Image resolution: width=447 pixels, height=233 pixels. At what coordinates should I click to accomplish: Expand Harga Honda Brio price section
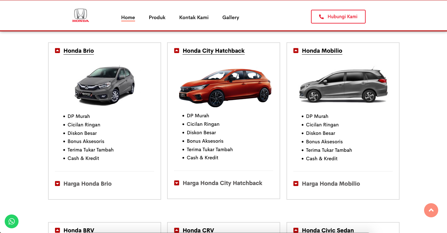(x=87, y=184)
